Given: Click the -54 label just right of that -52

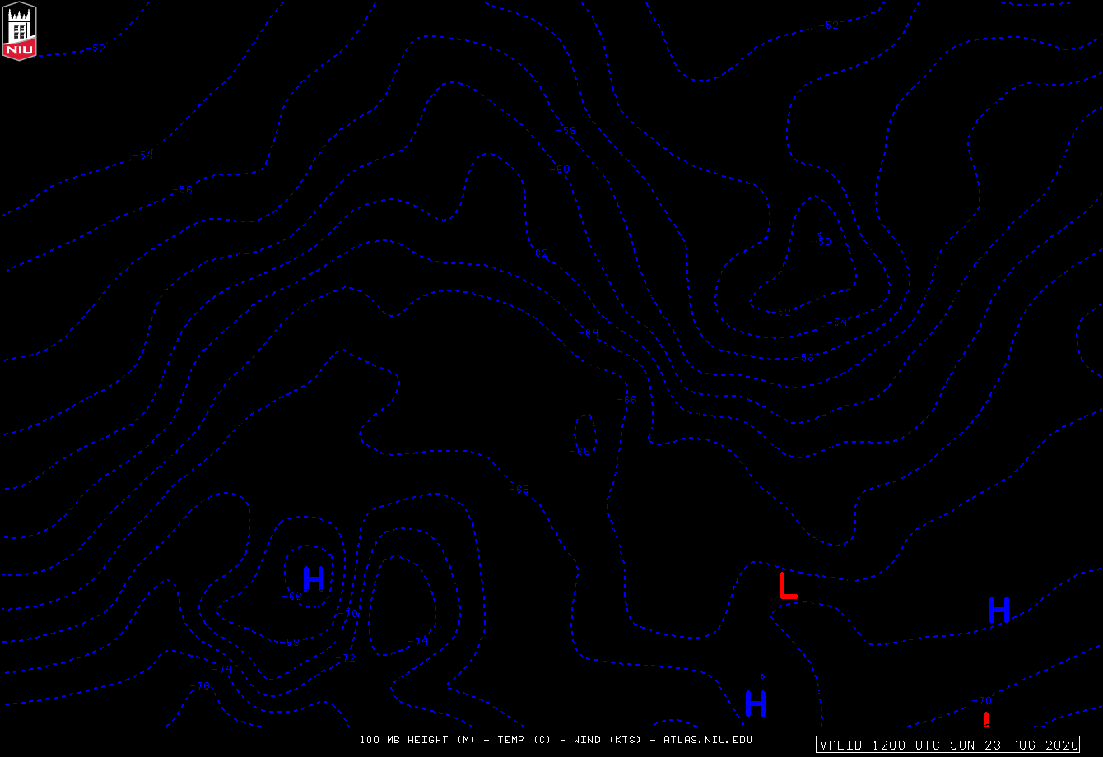Looking at the screenshot, I should (837, 322).
